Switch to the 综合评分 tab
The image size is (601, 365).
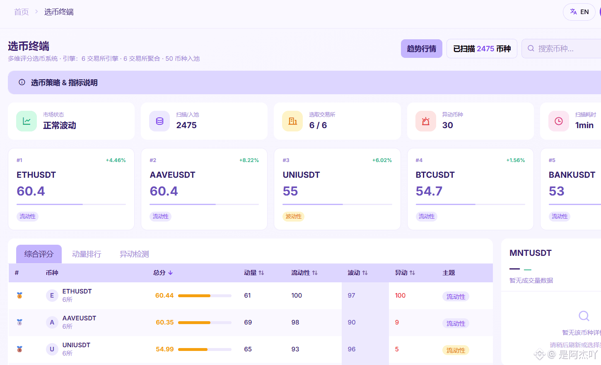coord(39,254)
